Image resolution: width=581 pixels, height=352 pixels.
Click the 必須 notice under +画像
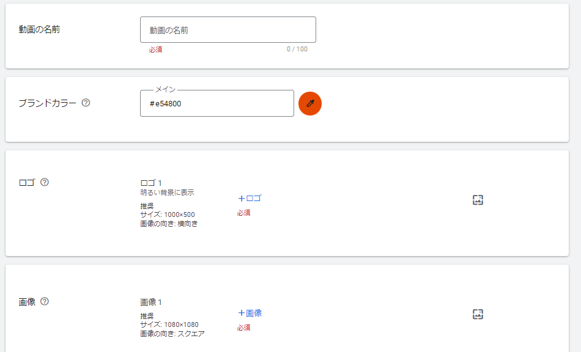click(x=243, y=328)
